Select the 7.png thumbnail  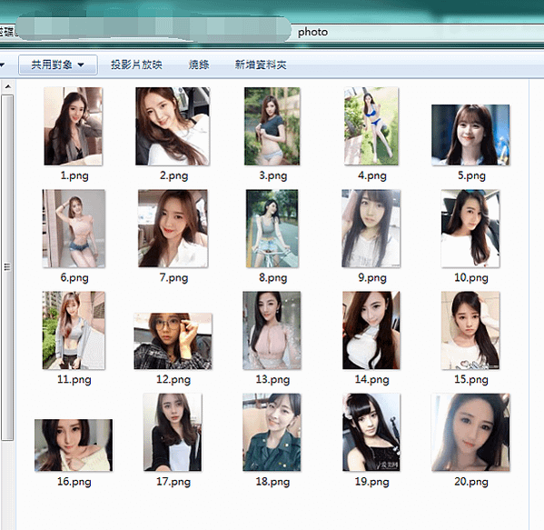pyautogui.click(x=173, y=228)
